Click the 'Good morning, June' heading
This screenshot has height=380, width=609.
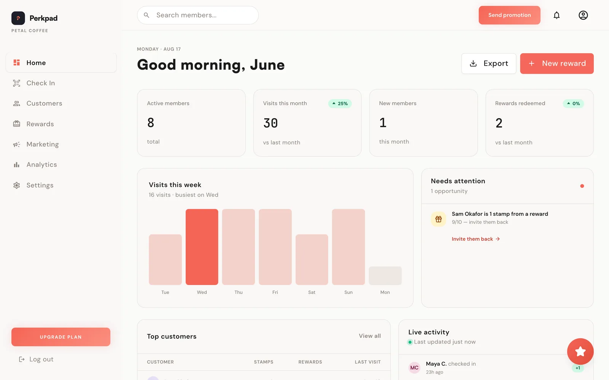[211, 65]
